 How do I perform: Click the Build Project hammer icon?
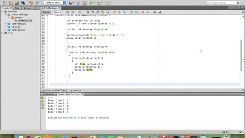(x=78, y=3)
